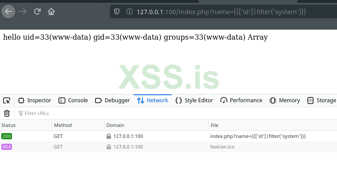
Task: Open the Style Editor tab
Action: pos(194,100)
